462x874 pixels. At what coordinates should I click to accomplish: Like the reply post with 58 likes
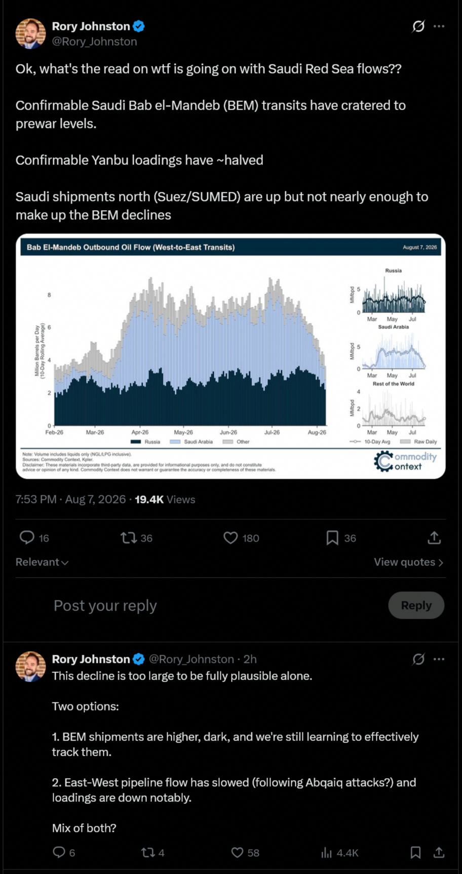click(x=237, y=853)
